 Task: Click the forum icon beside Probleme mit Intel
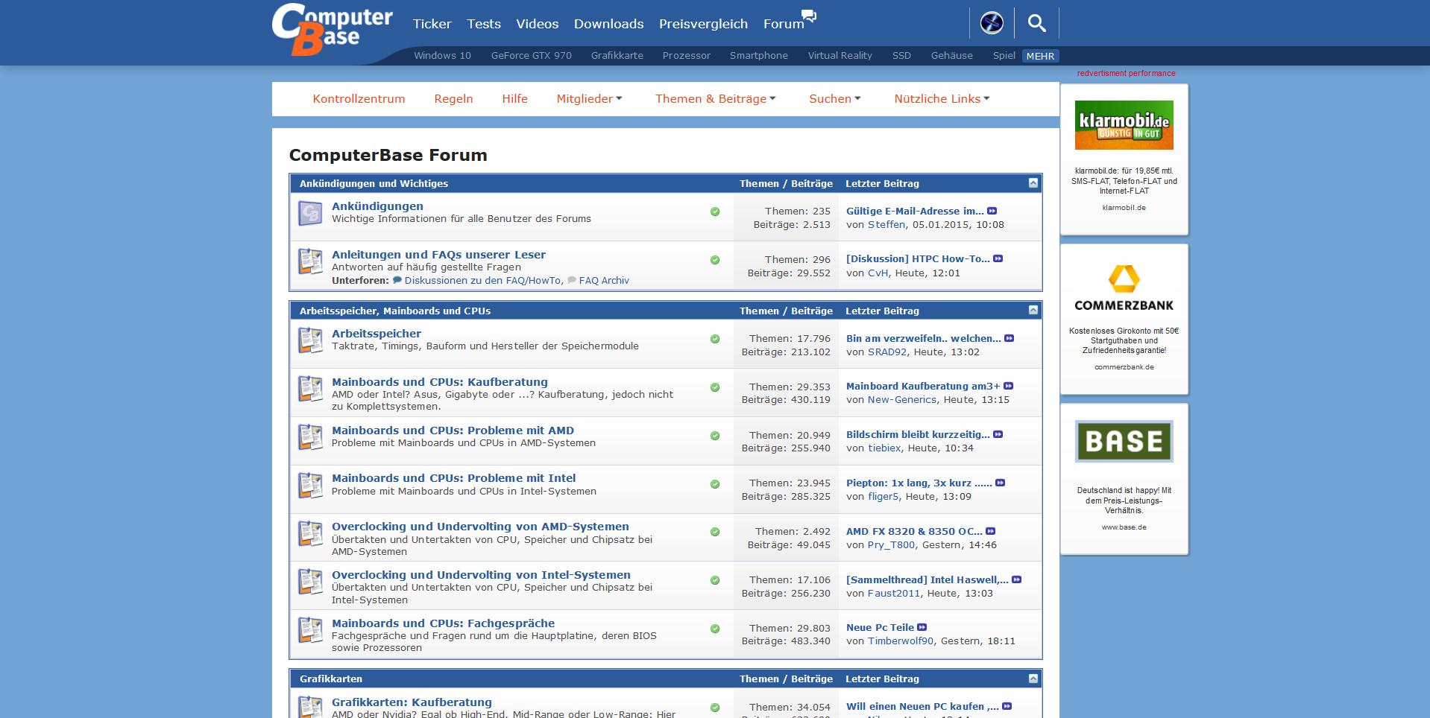tap(310, 485)
